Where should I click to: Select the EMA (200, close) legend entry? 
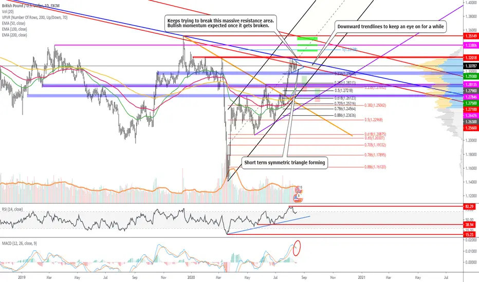(x=14, y=35)
